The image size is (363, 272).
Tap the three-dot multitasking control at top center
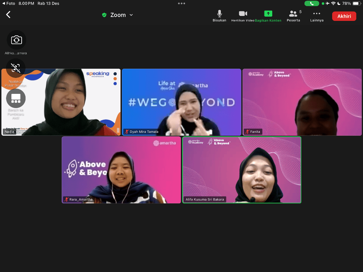tap(181, 4)
